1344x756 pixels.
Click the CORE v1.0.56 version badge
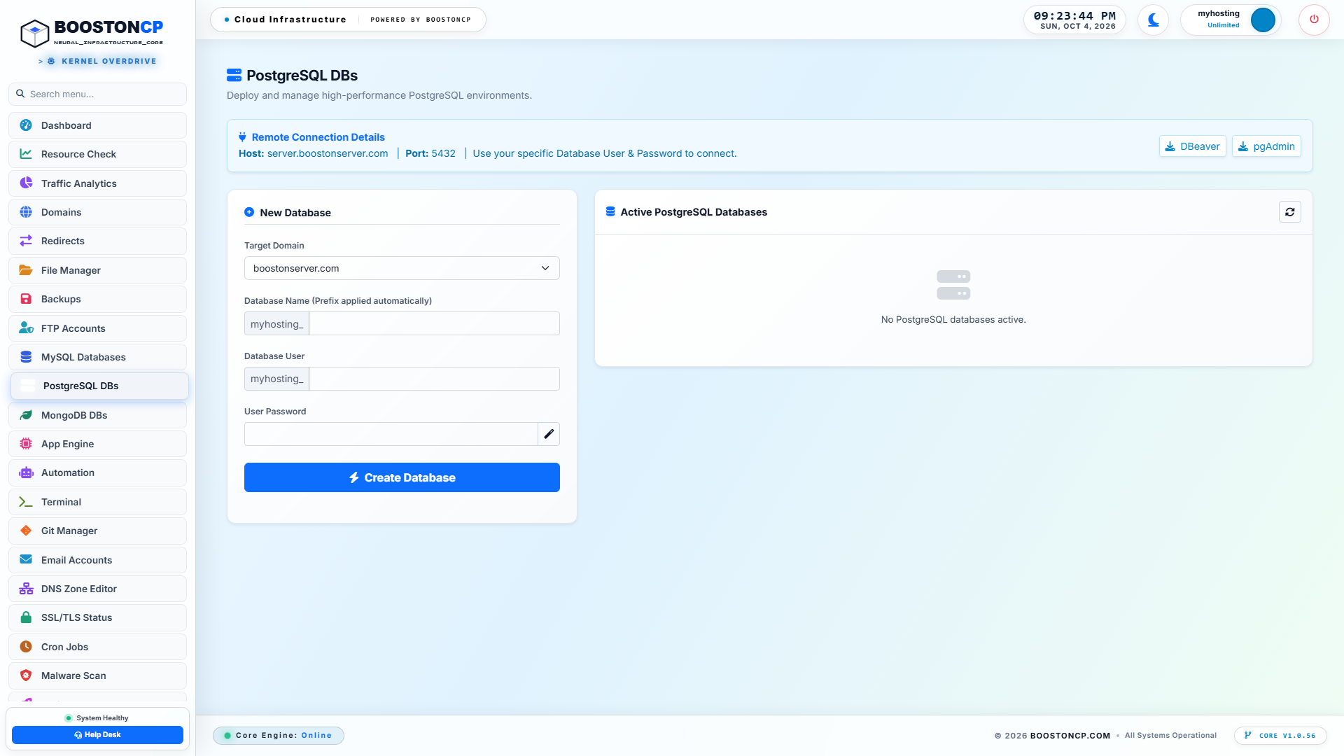1280,736
